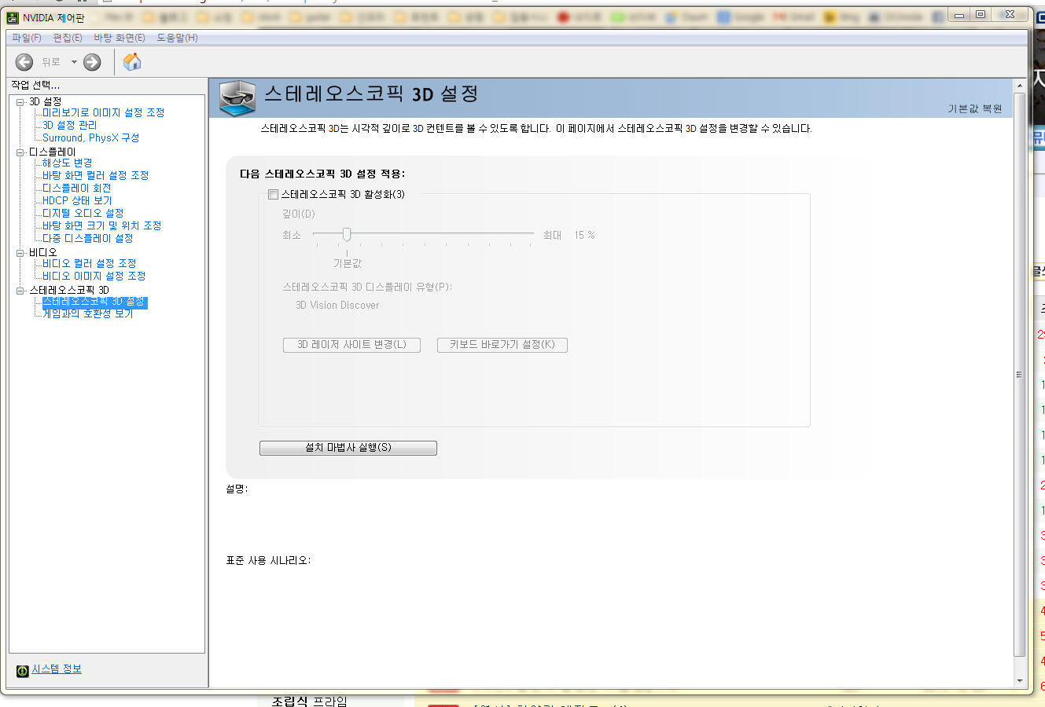1045x707 pixels.
Task: Enable the 스테레오스코픽 3D 활성화 checkbox
Action: tap(273, 194)
